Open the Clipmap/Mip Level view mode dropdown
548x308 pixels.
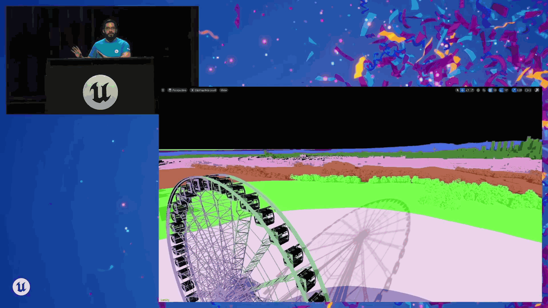click(203, 90)
